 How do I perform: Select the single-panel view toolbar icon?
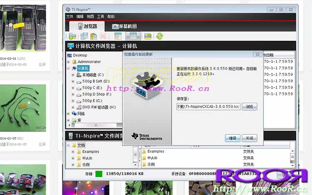click(118, 36)
